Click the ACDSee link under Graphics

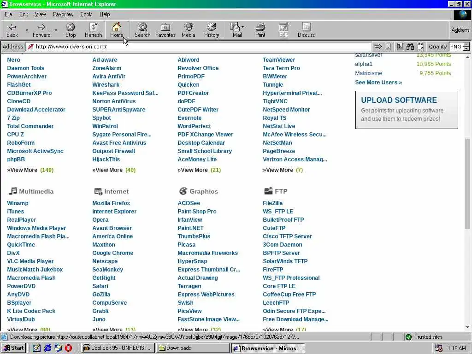[189, 203]
